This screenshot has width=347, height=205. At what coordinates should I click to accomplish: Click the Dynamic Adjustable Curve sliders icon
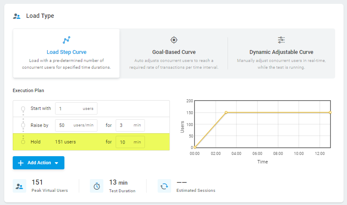pyautogui.click(x=281, y=40)
